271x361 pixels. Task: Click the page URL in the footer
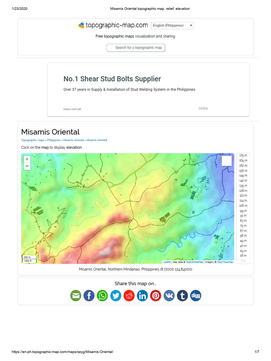tap(62, 352)
